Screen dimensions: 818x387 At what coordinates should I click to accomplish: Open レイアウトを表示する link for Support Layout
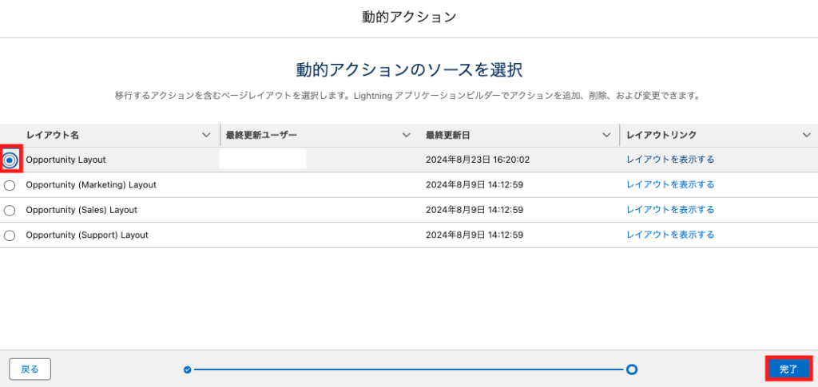coord(670,235)
